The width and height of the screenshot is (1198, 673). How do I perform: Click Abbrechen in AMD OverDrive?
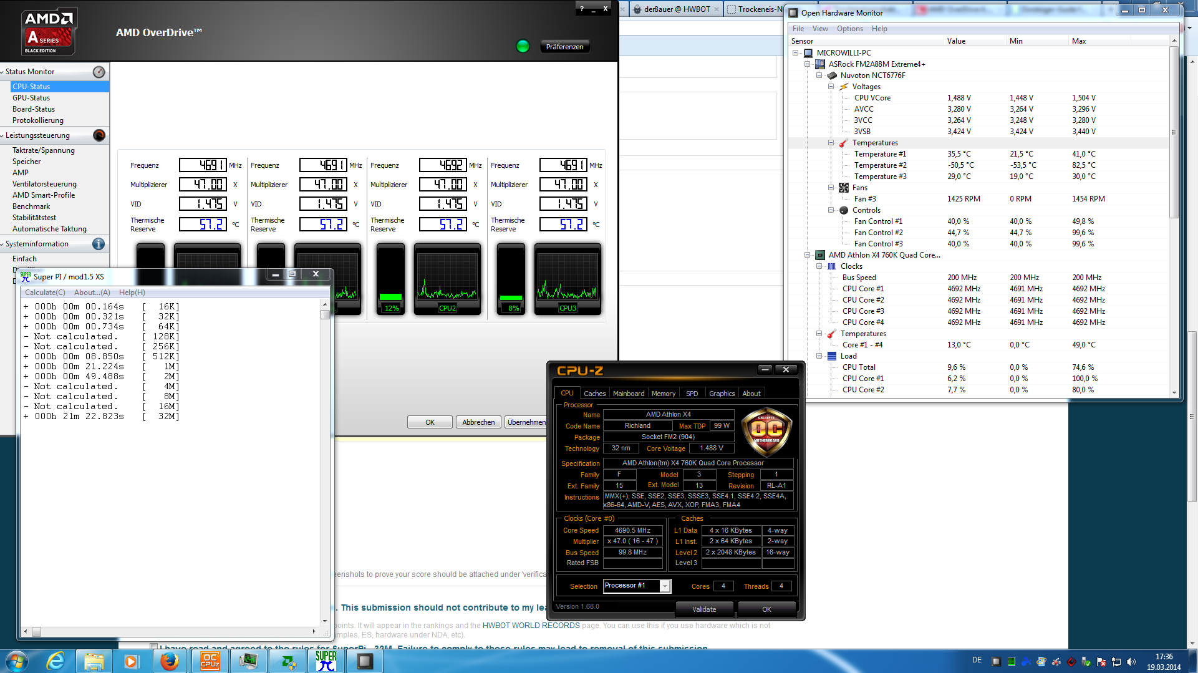point(478,422)
